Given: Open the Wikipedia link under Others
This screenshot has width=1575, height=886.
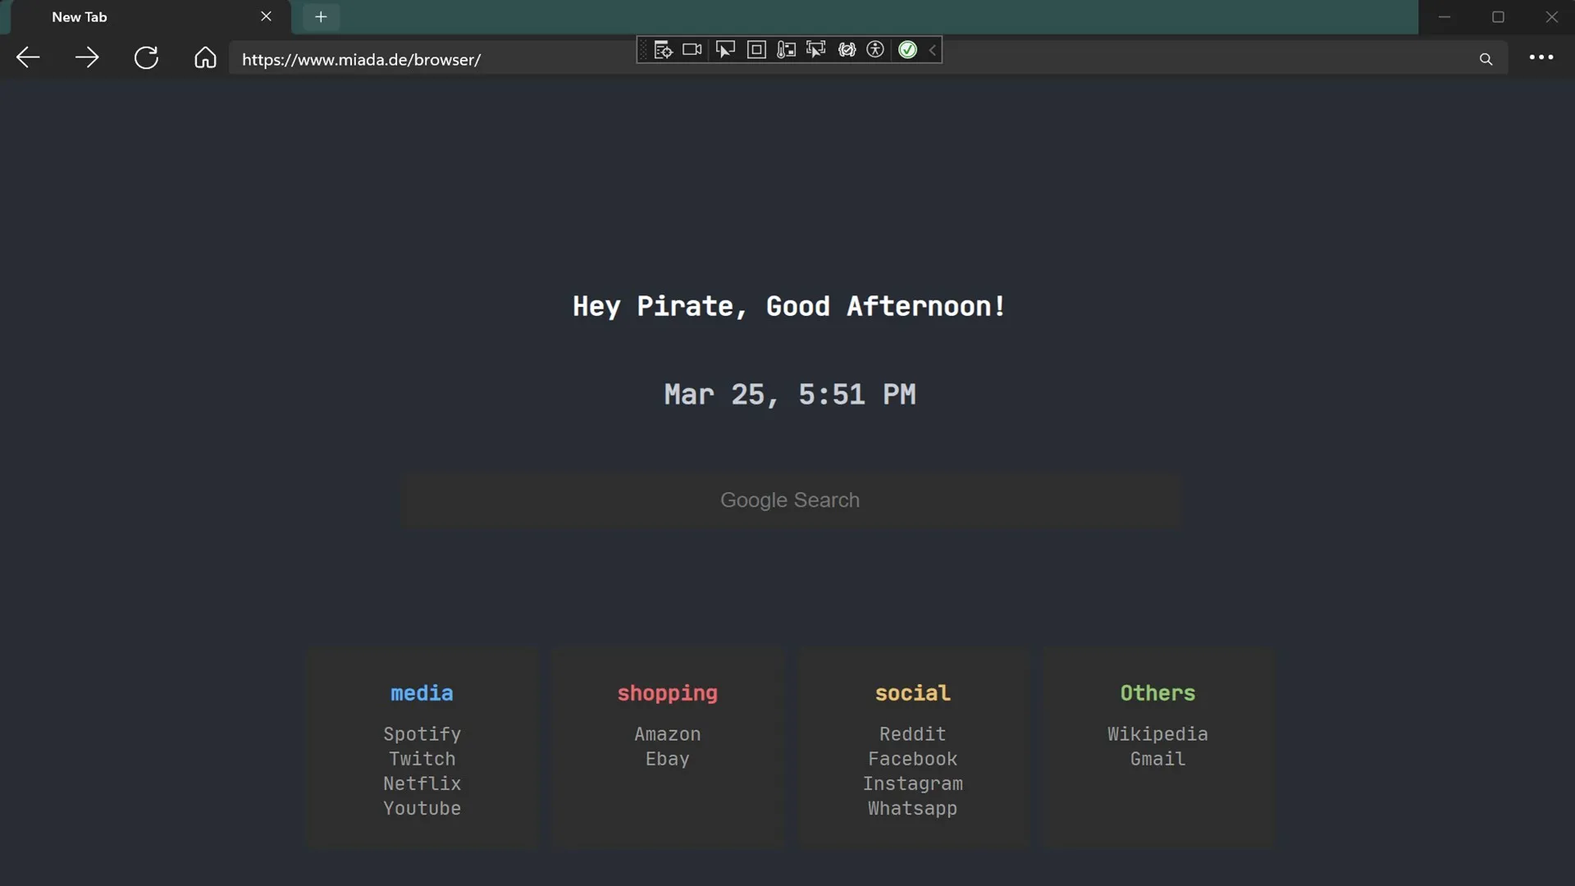Looking at the screenshot, I should (1157, 734).
